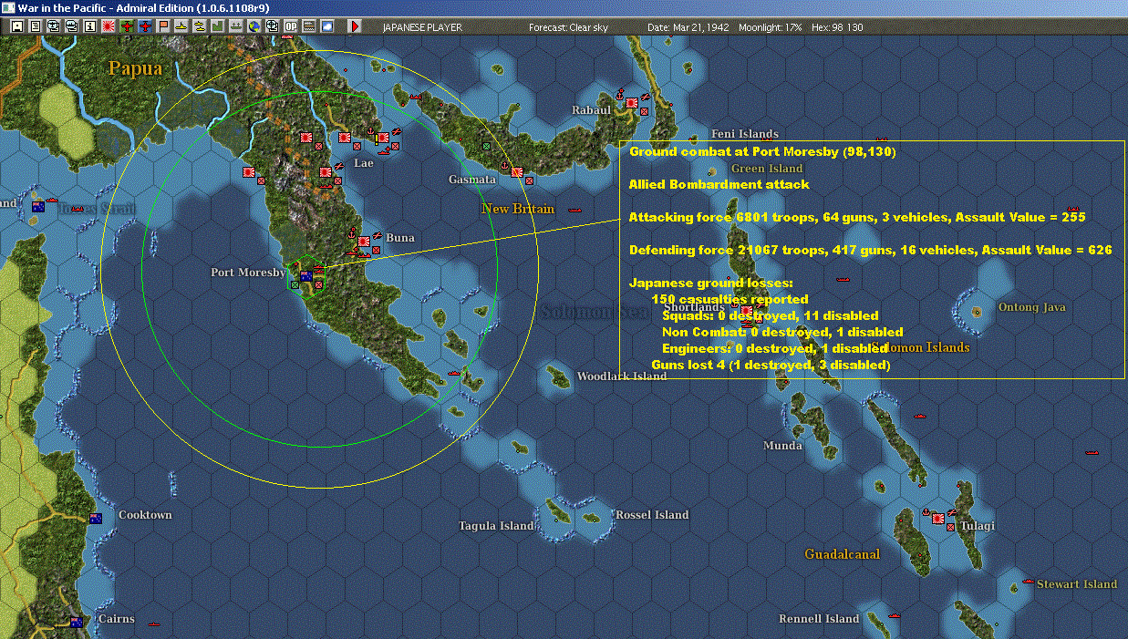Click the red ship icon near Cairns
This screenshot has width=1128, height=639.
(153, 624)
